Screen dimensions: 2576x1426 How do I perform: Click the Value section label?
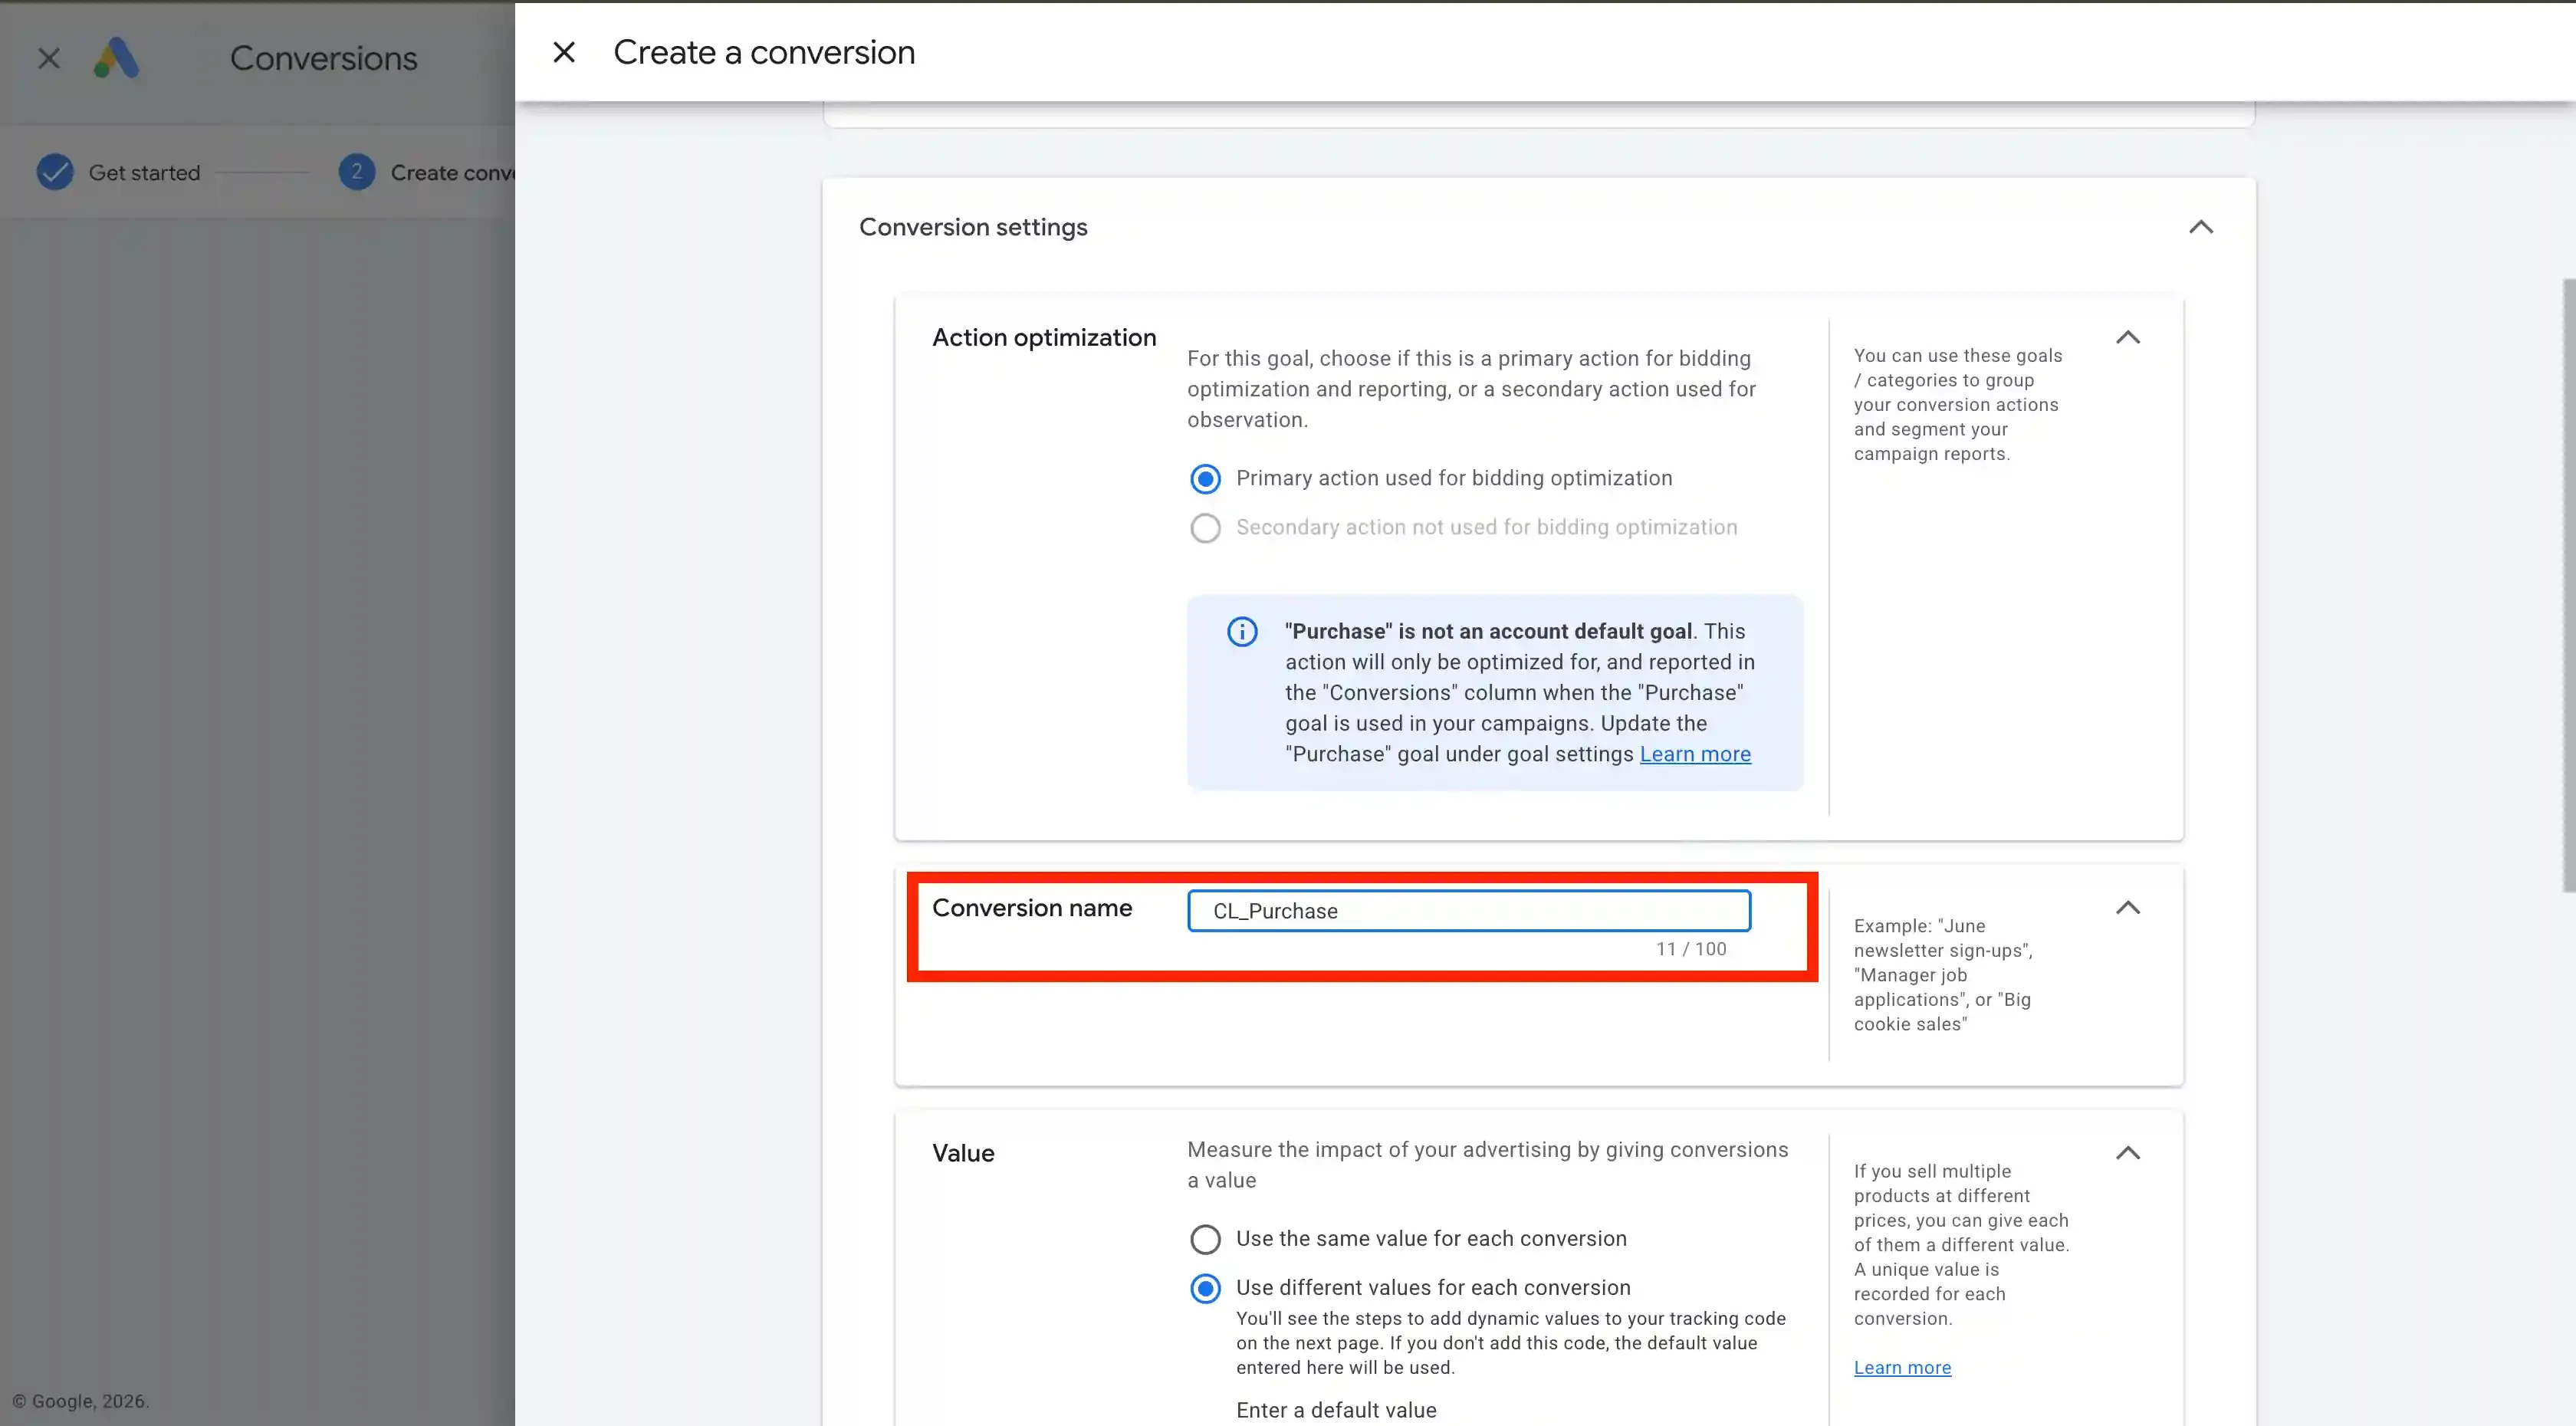963,1153
